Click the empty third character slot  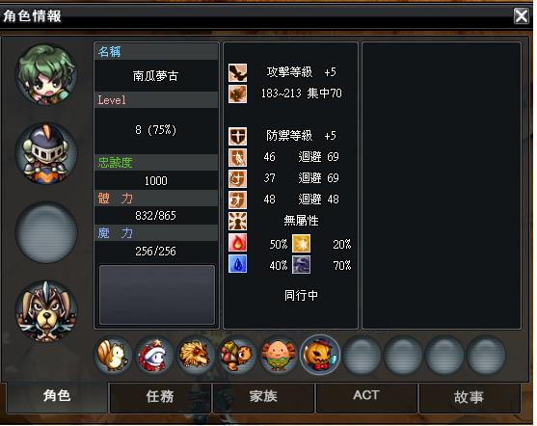[46, 232]
